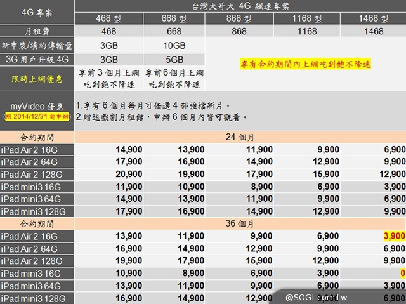Click the iPad mini3 16G label under 36 個月
The width and height of the screenshot is (406, 304).
pyautogui.click(x=31, y=273)
